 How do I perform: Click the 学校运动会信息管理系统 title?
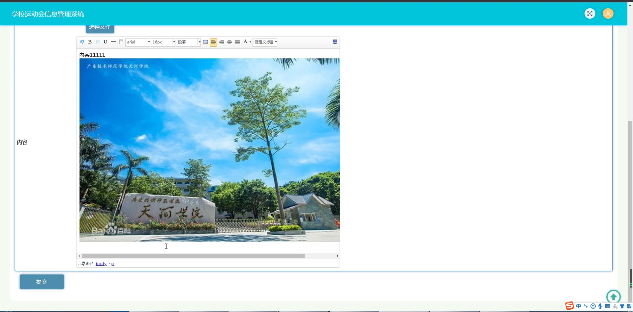coord(48,14)
